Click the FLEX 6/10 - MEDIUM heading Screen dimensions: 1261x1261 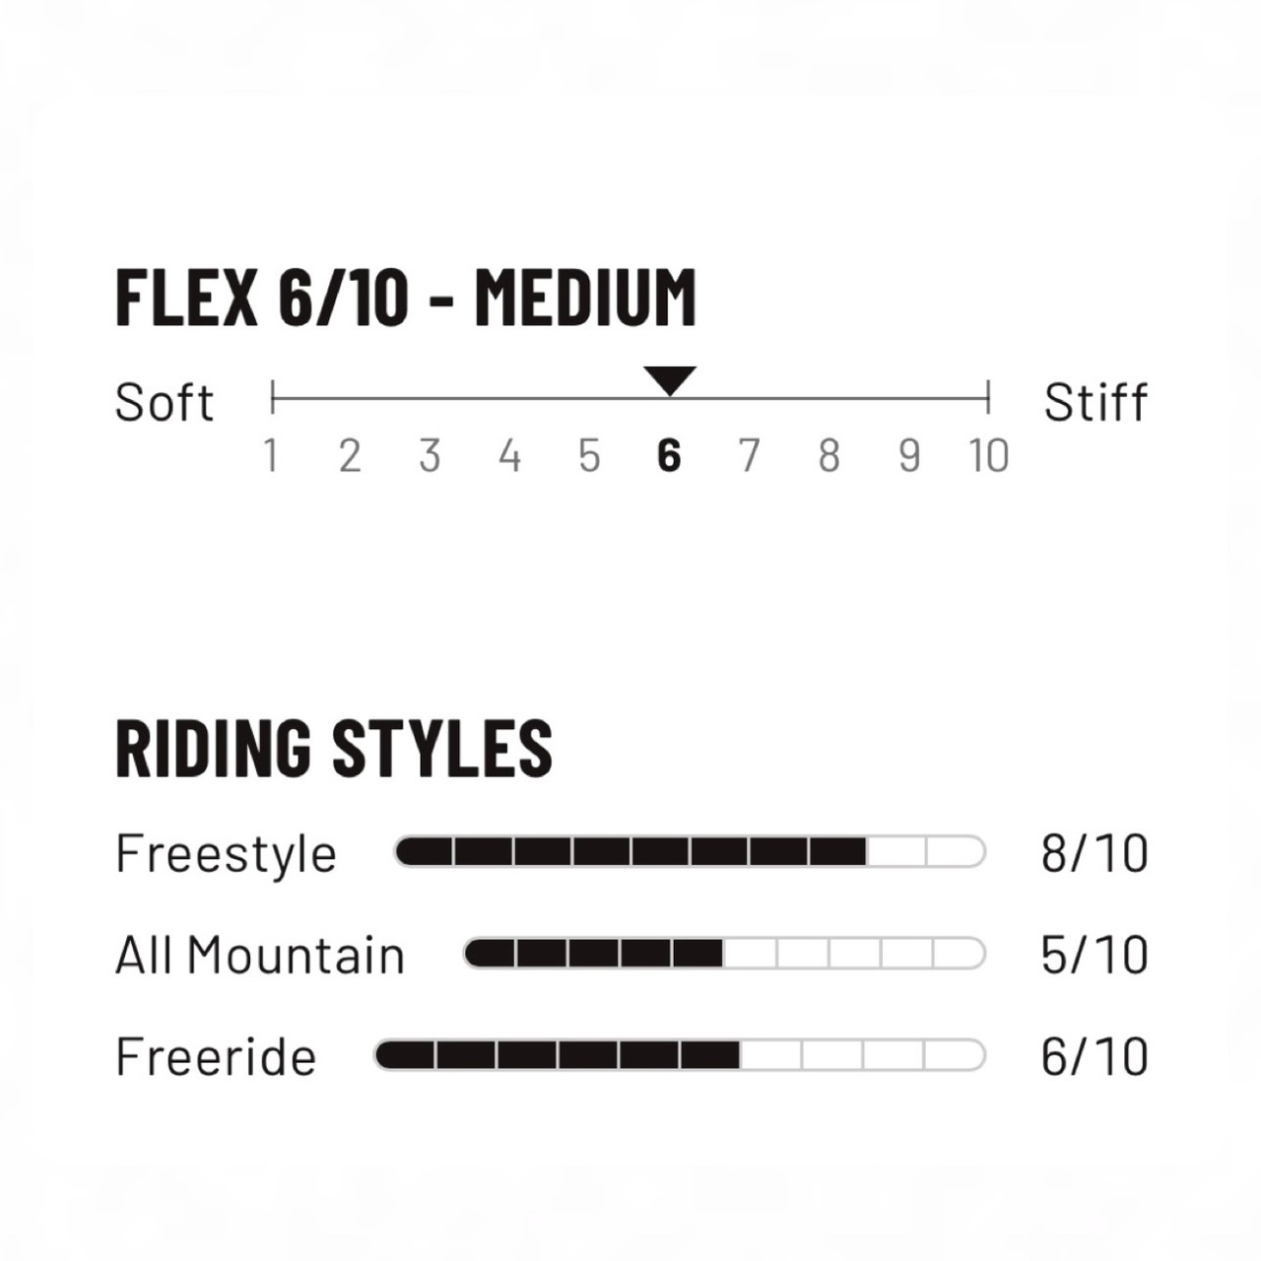click(406, 297)
